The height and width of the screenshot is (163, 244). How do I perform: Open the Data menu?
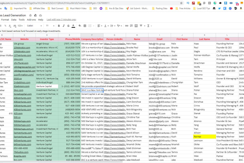14,20
